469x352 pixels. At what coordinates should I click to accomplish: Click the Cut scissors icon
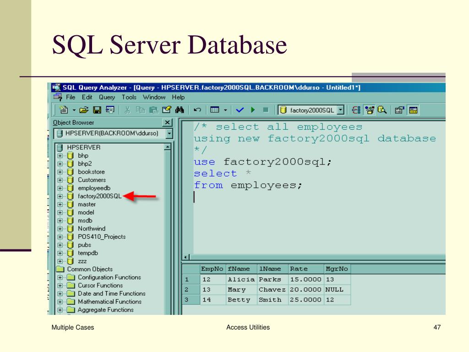coord(127,110)
